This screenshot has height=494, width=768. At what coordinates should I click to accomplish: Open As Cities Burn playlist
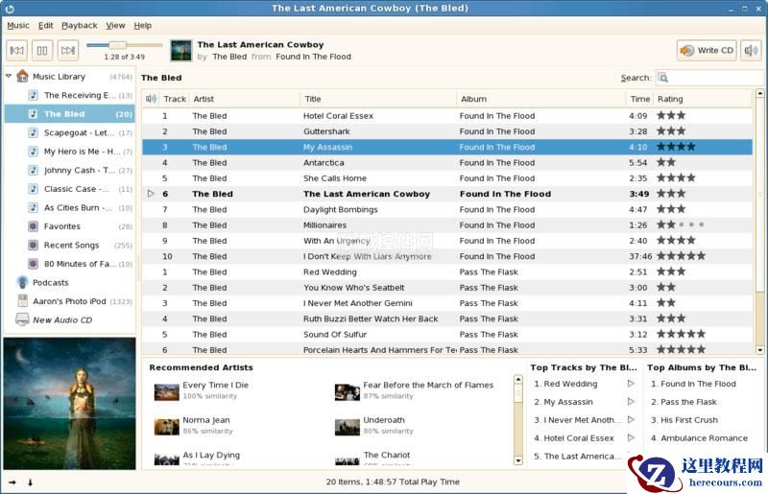tap(68, 207)
